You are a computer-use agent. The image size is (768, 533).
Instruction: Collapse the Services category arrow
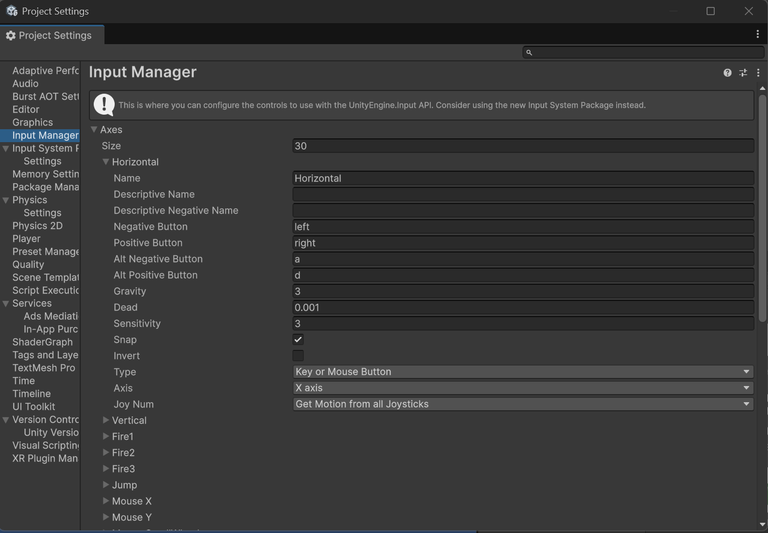[x=6, y=304]
